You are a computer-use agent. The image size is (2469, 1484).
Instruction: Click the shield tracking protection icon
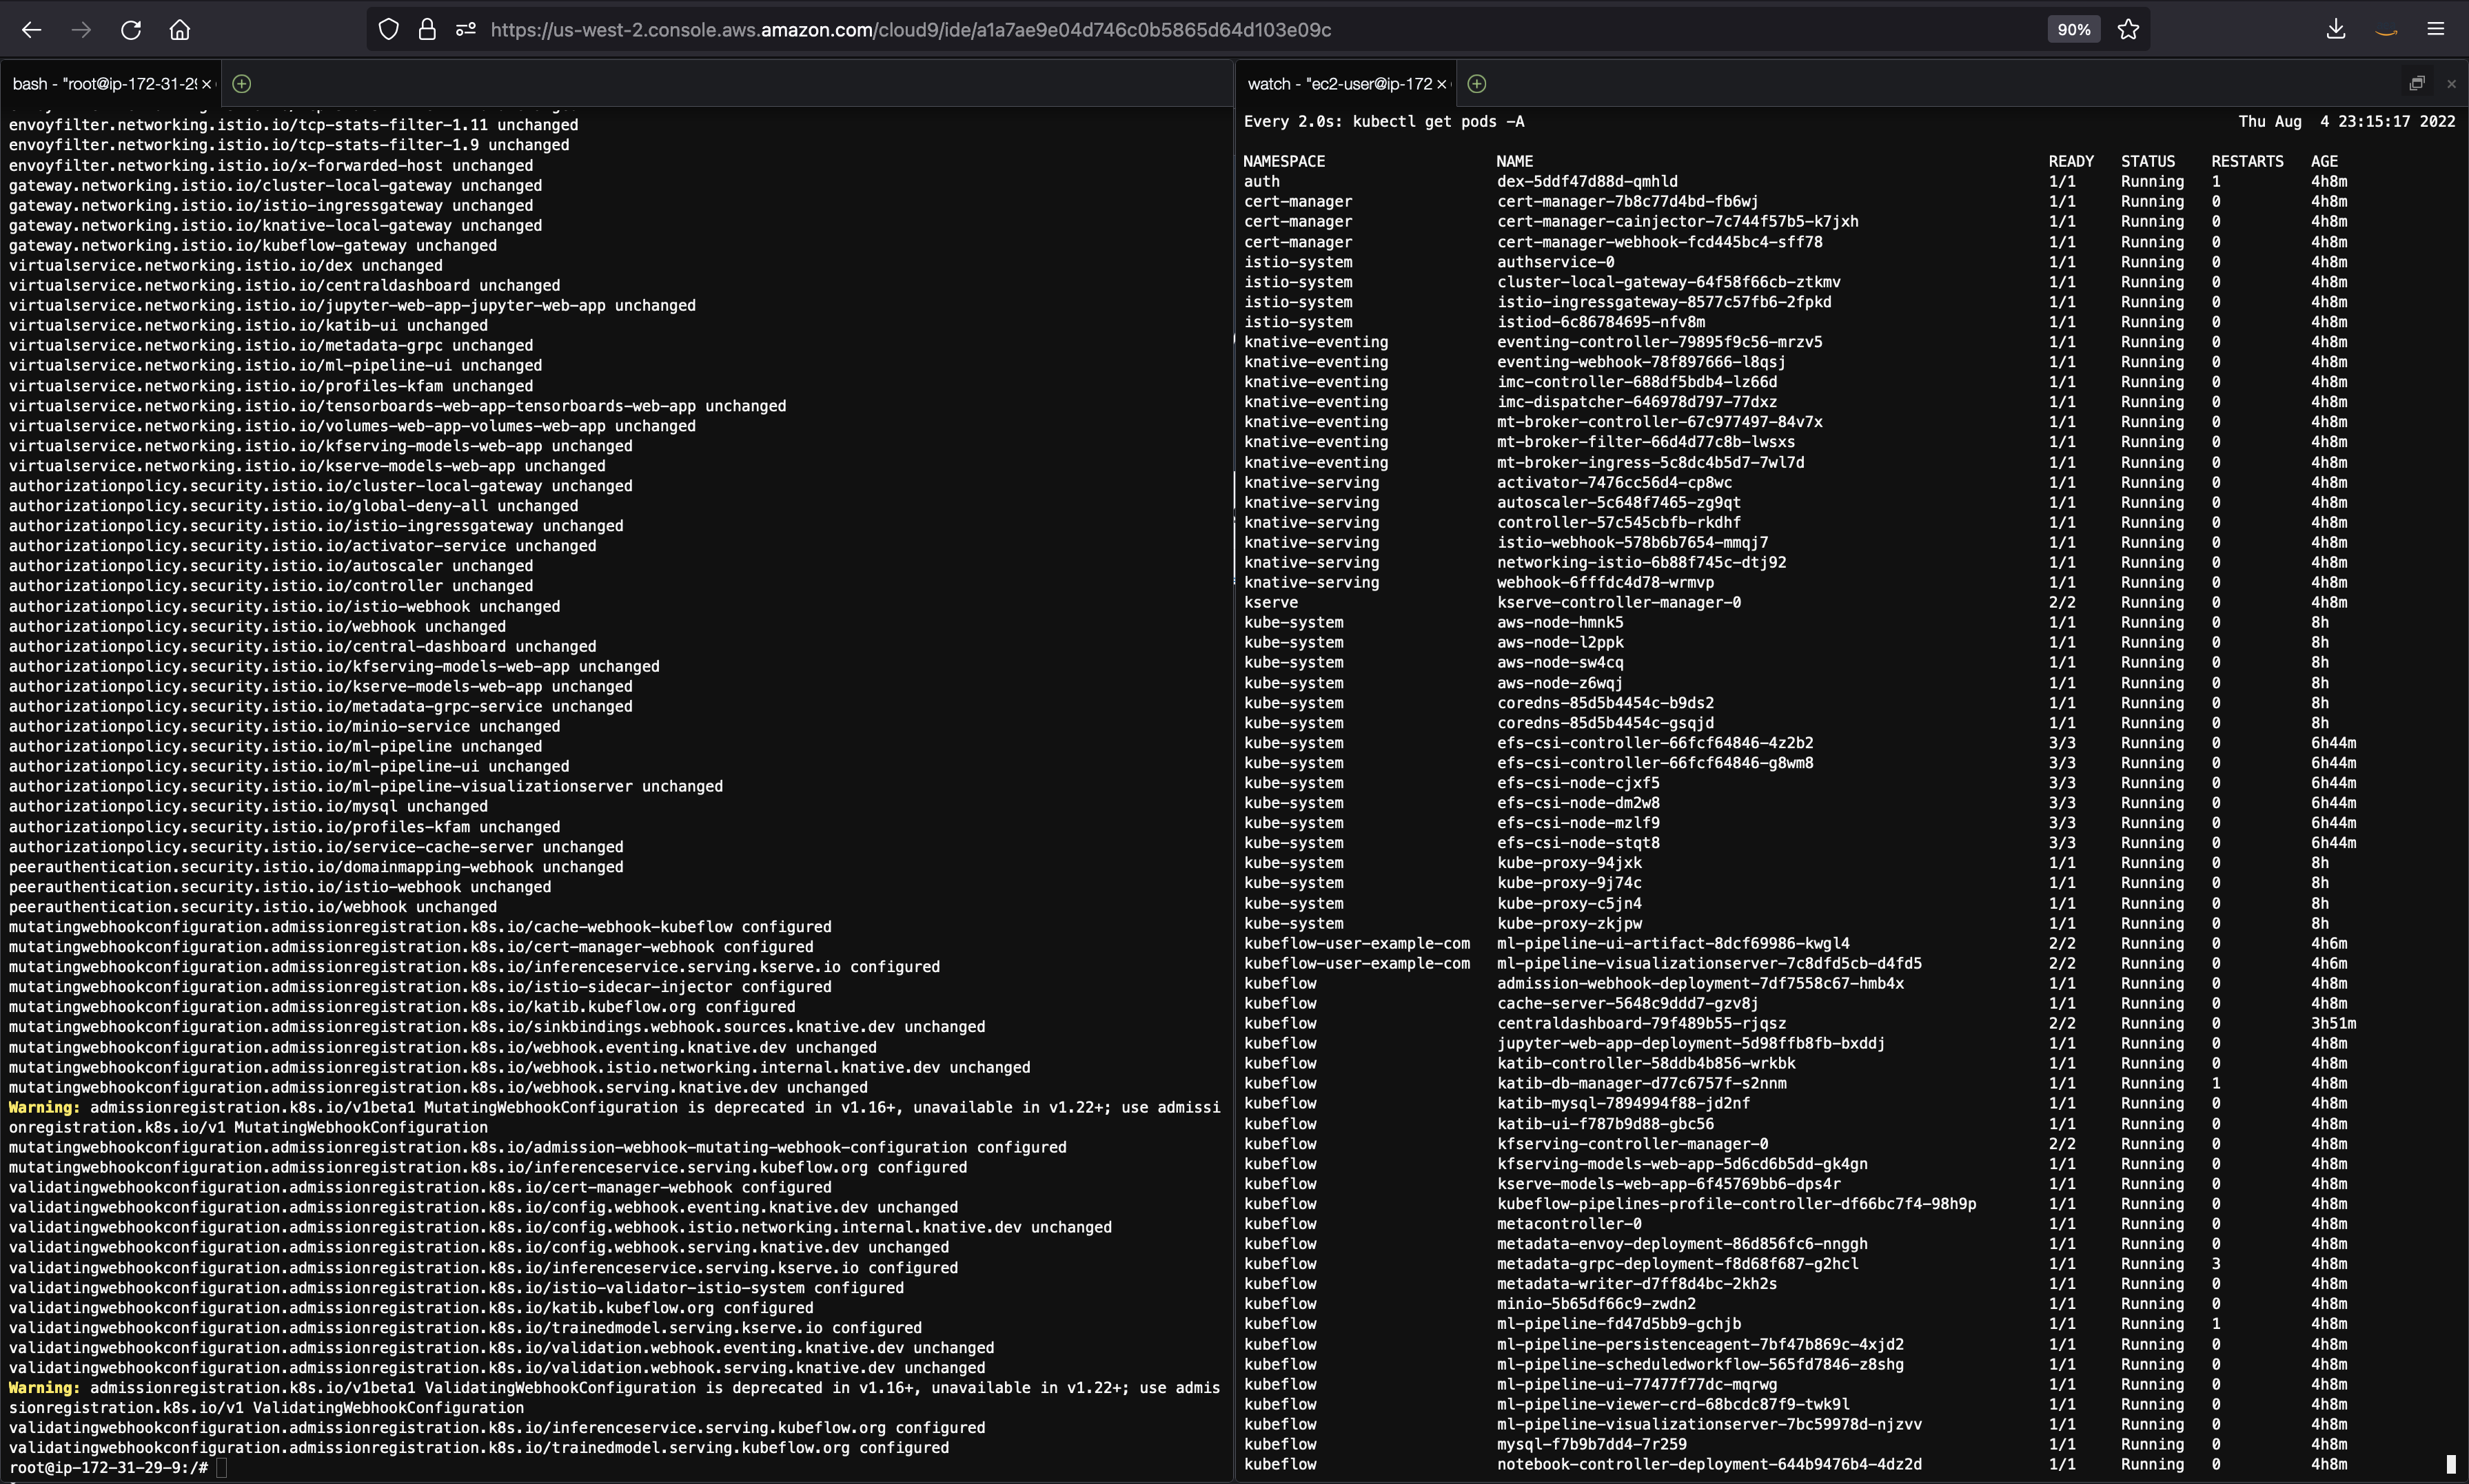tap(388, 30)
